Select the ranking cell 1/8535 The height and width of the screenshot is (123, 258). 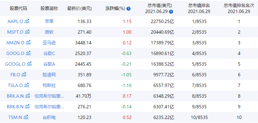click(x=199, y=21)
